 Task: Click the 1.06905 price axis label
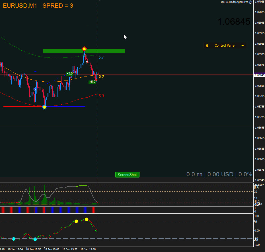[x=260, y=54]
